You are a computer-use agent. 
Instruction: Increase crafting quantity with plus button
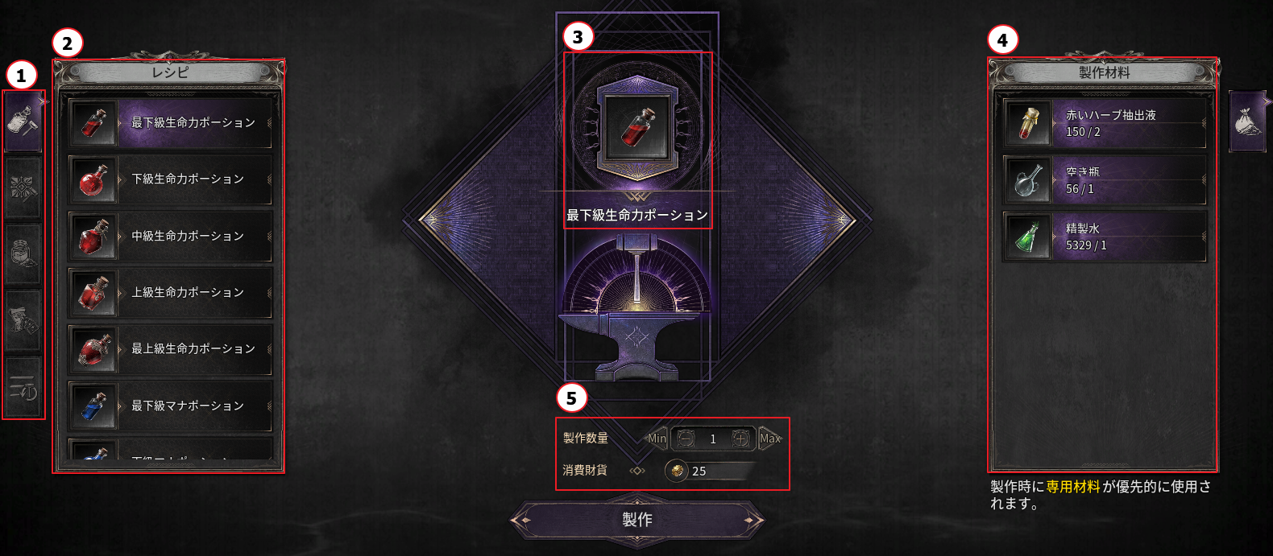[x=740, y=439]
